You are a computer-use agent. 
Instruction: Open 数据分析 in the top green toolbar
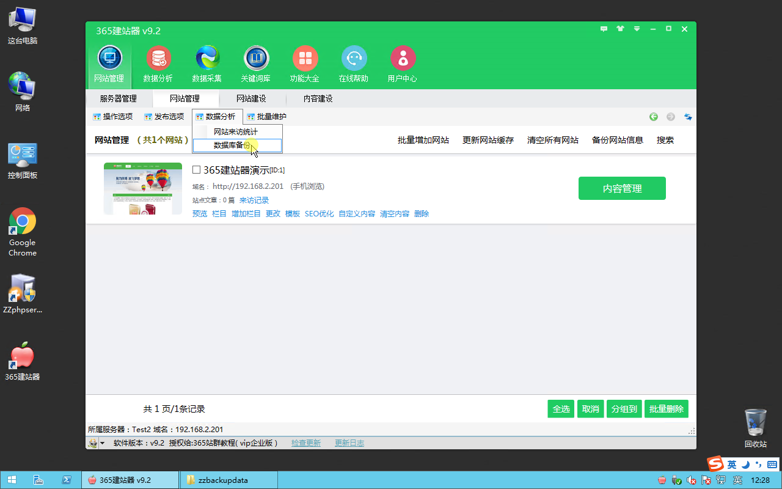tap(158, 65)
